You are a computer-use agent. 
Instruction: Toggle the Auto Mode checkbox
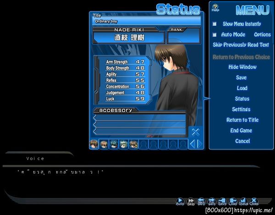214,35
